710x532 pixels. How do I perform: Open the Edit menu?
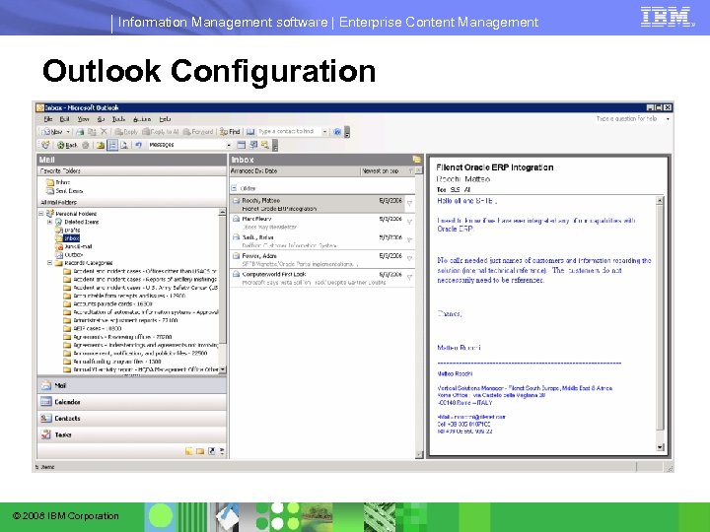point(65,119)
